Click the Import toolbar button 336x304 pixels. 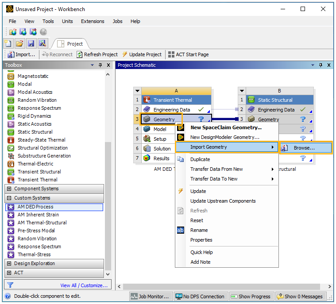[x=21, y=54]
